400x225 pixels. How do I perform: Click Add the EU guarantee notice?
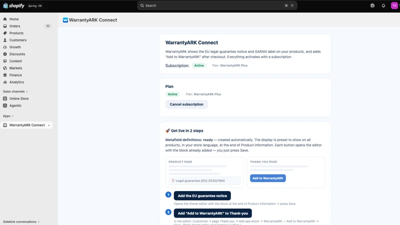click(x=202, y=195)
